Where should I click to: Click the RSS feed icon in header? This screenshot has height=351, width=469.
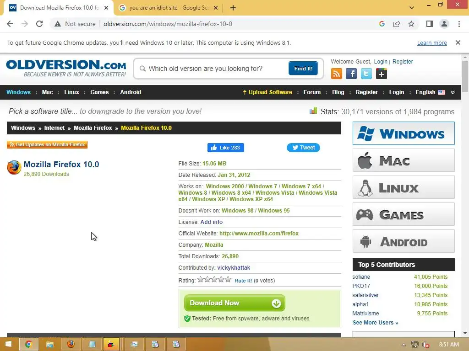click(337, 74)
